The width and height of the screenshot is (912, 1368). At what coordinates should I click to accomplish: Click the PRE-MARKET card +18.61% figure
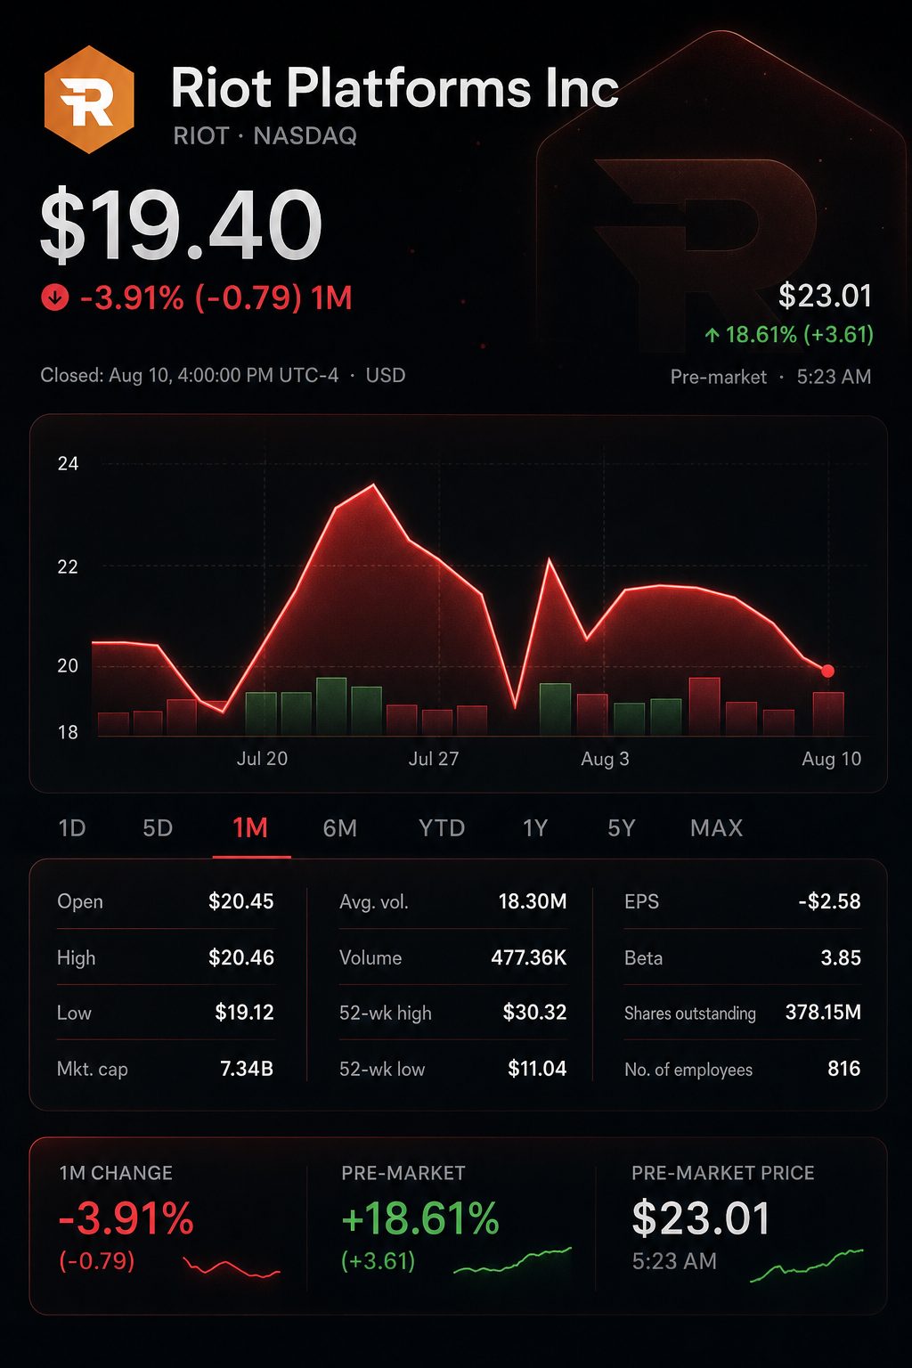coord(420,1218)
